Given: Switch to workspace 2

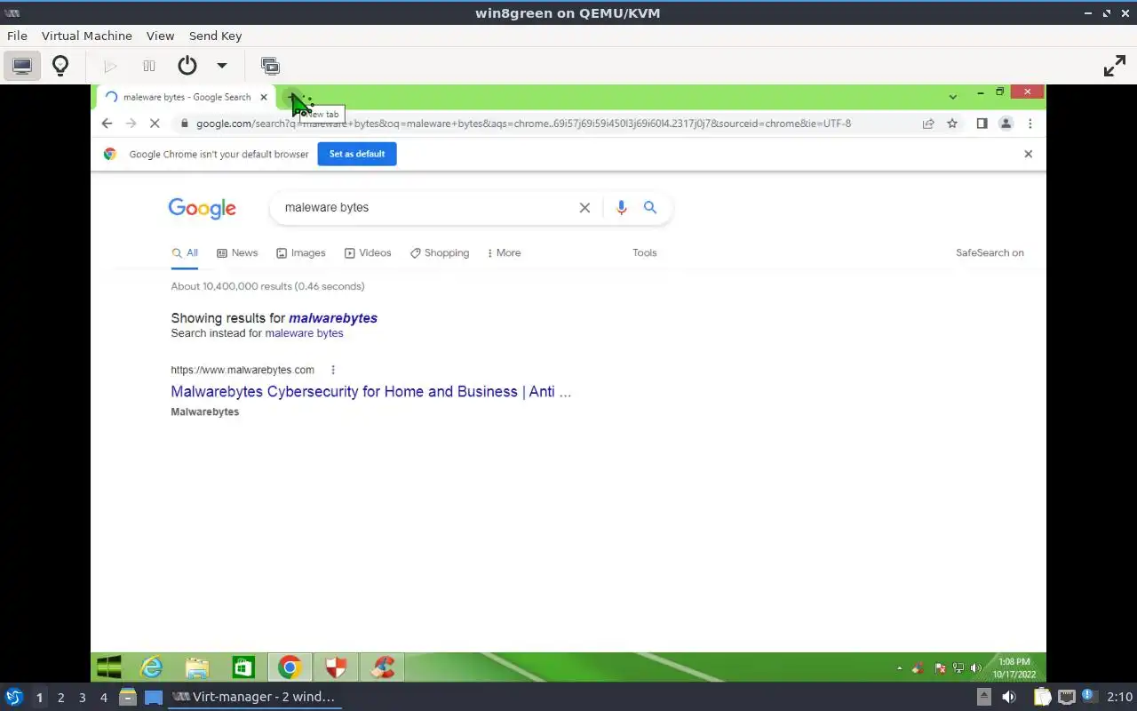Looking at the screenshot, I should [60, 698].
